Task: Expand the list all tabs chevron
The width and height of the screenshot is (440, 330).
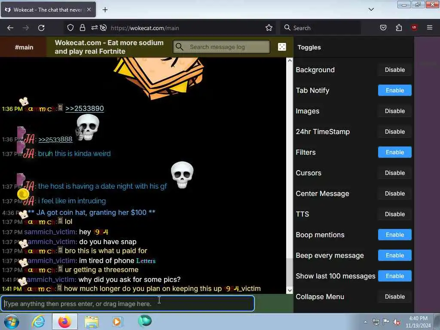Action: pyautogui.click(x=371, y=9)
